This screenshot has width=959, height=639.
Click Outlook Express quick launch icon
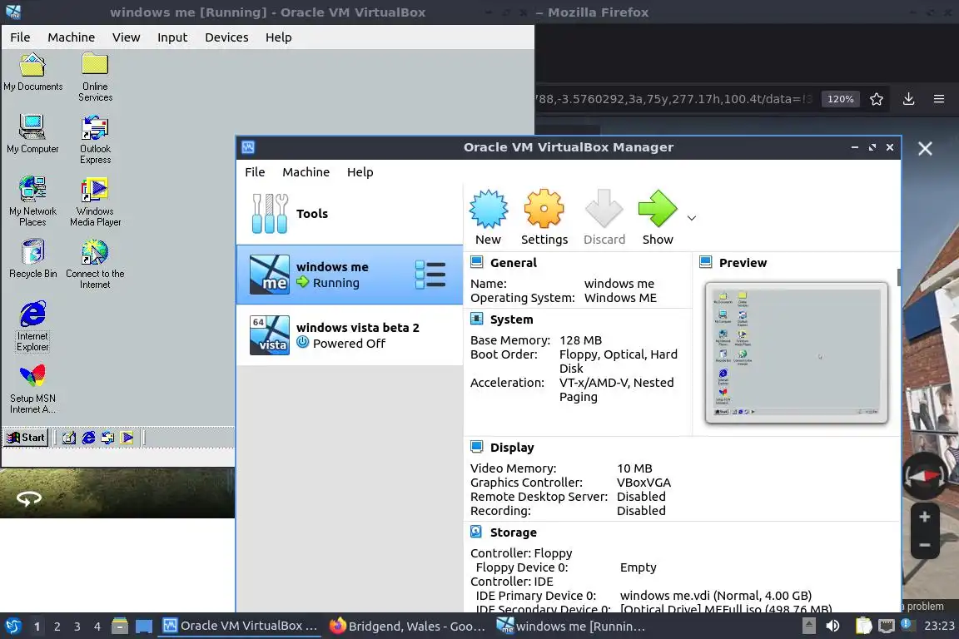(x=107, y=438)
